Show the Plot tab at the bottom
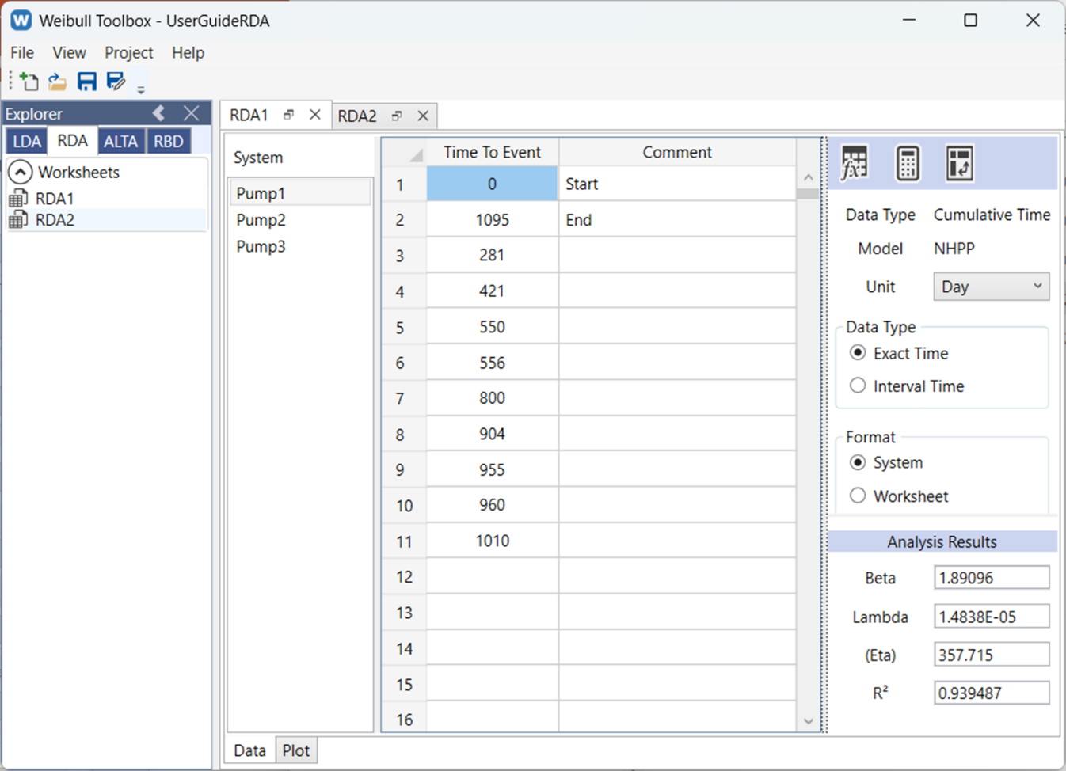Screen dimensions: 1066x771 point(296,750)
